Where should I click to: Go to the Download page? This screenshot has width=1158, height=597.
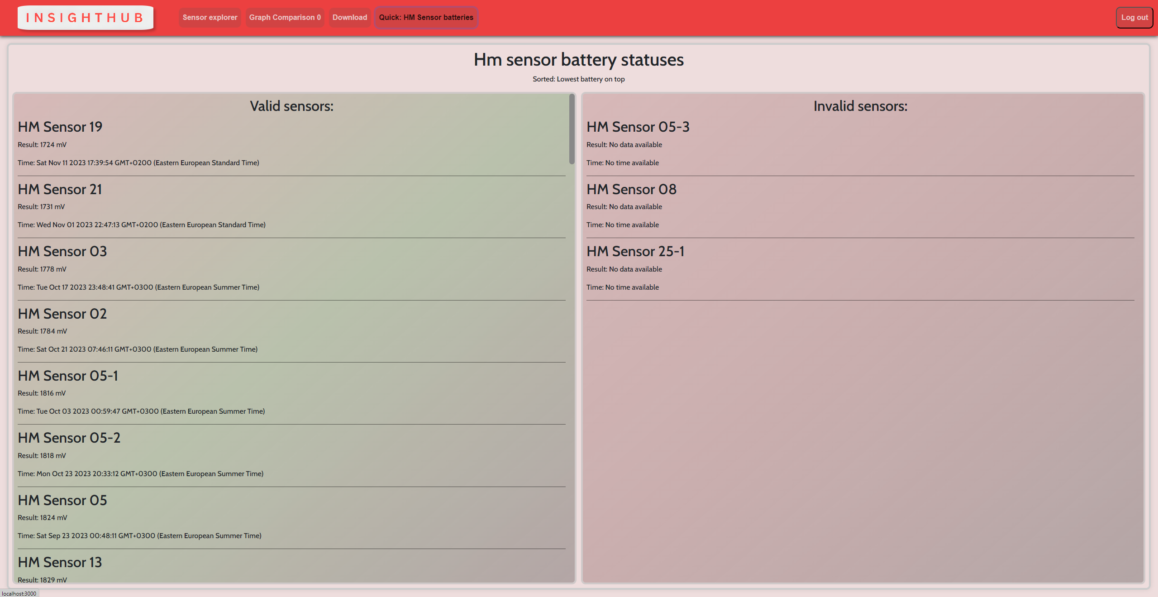(x=349, y=18)
